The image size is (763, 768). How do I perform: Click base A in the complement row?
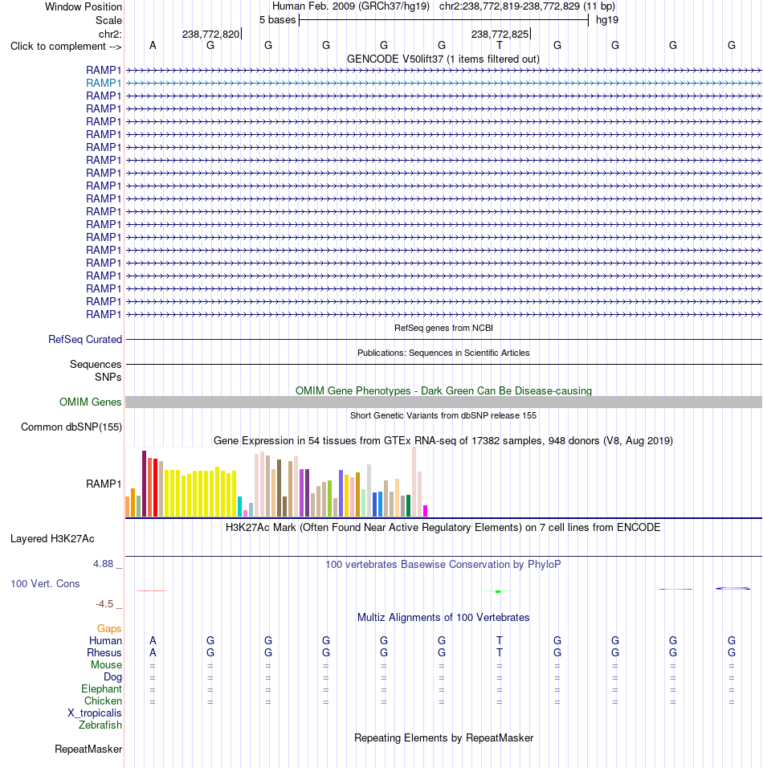click(153, 46)
